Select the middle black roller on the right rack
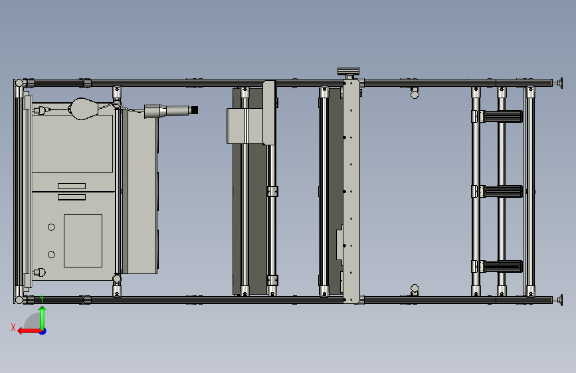The image size is (576, 373). point(503,192)
